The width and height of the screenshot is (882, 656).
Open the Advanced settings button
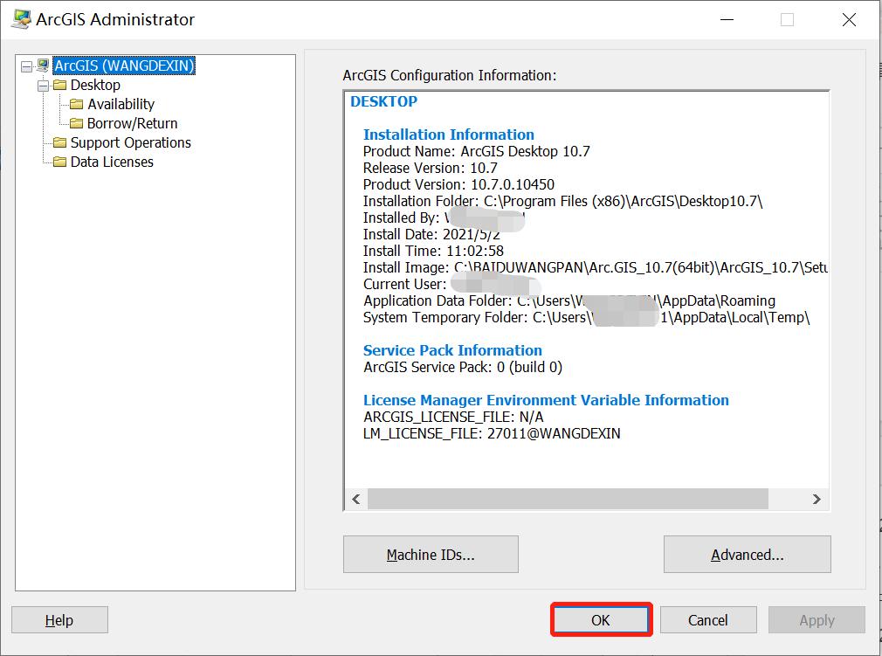(x=747, y=555)
